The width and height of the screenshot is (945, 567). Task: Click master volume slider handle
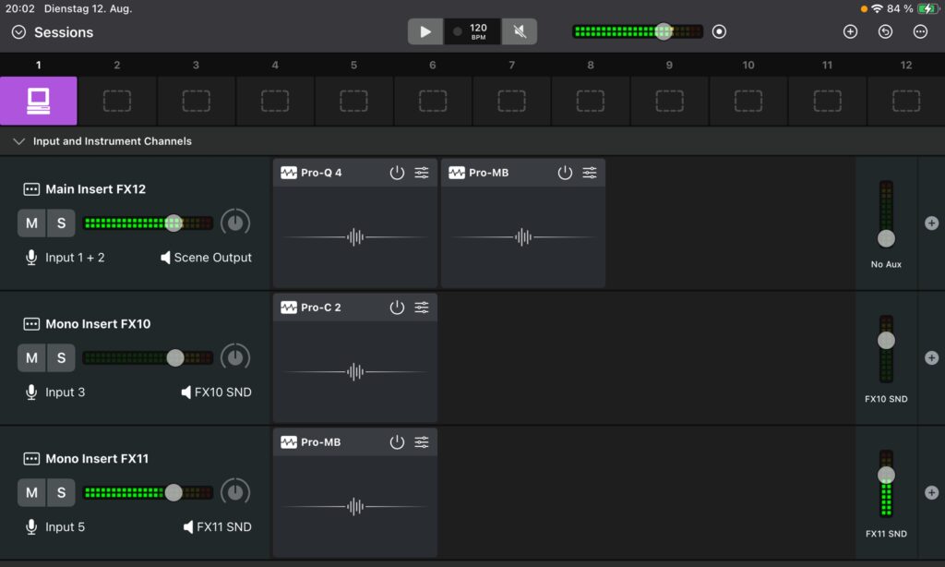[x=664, y=31]
